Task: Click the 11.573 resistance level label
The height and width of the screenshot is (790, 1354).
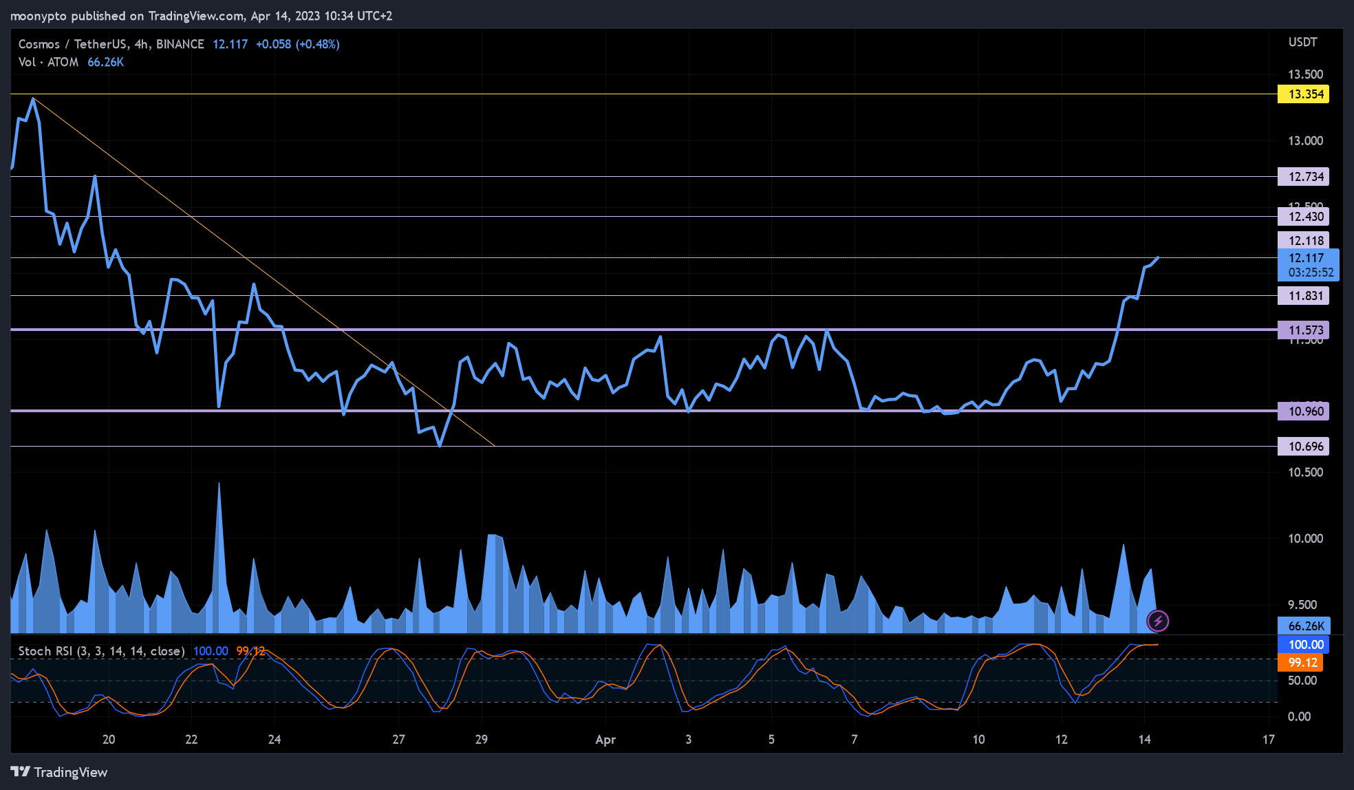Action: coord(1303,330)
